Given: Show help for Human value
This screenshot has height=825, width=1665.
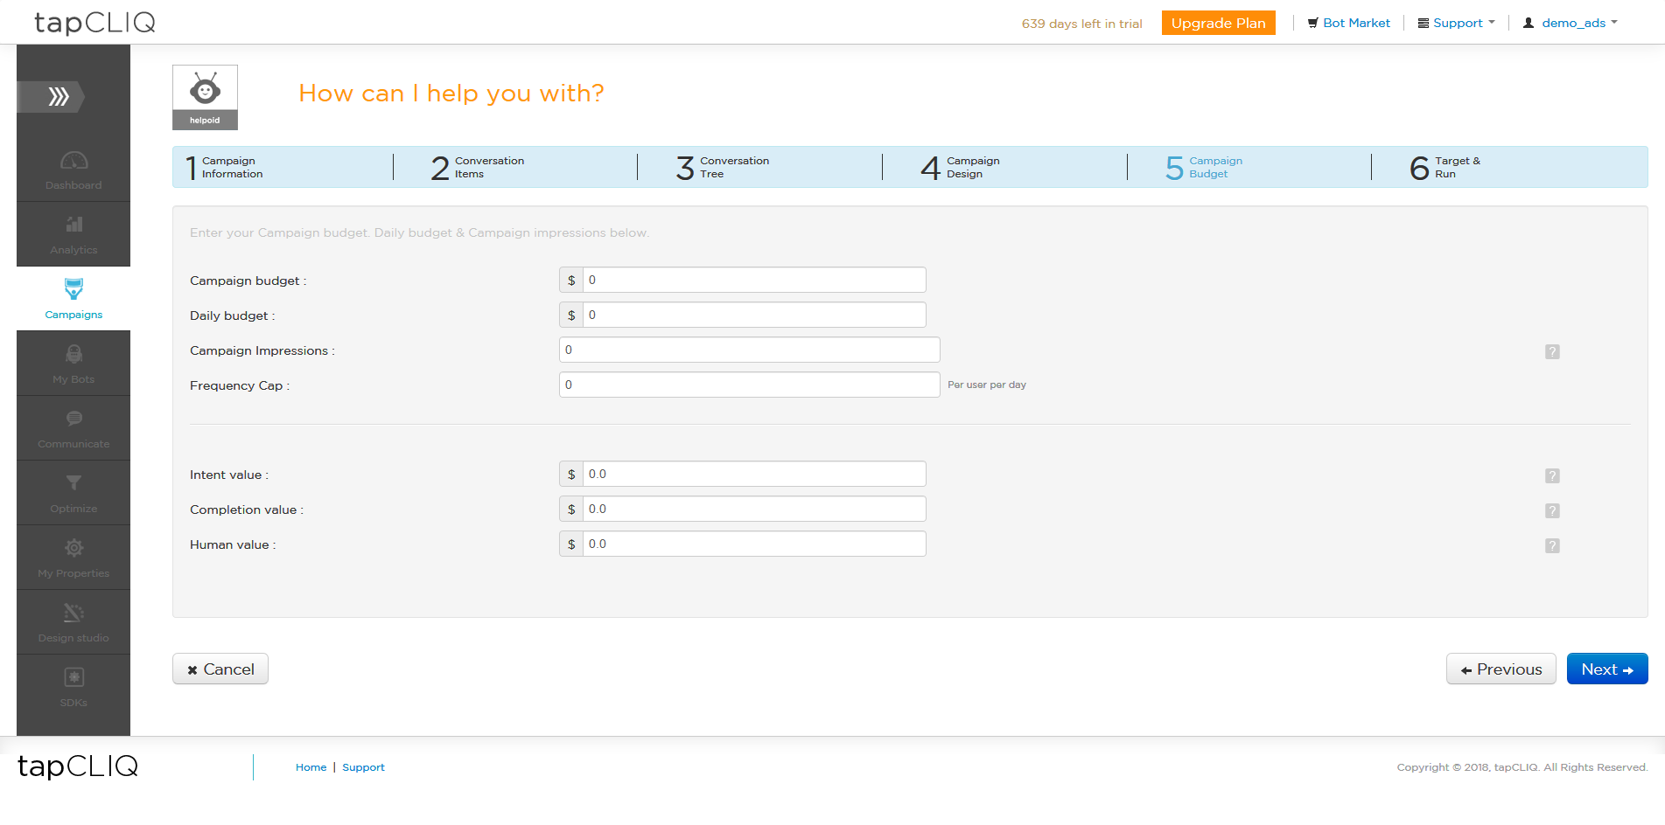Looking at the screenshot, I should (1552, 545).
